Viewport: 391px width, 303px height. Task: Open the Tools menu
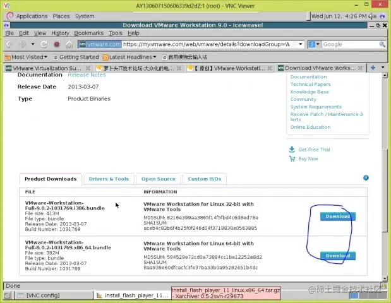pos(116,33)
